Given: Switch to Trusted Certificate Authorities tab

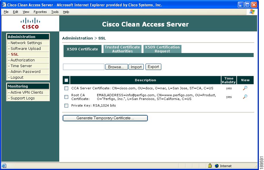Looking at the screenshot, I should pos(123,49).
